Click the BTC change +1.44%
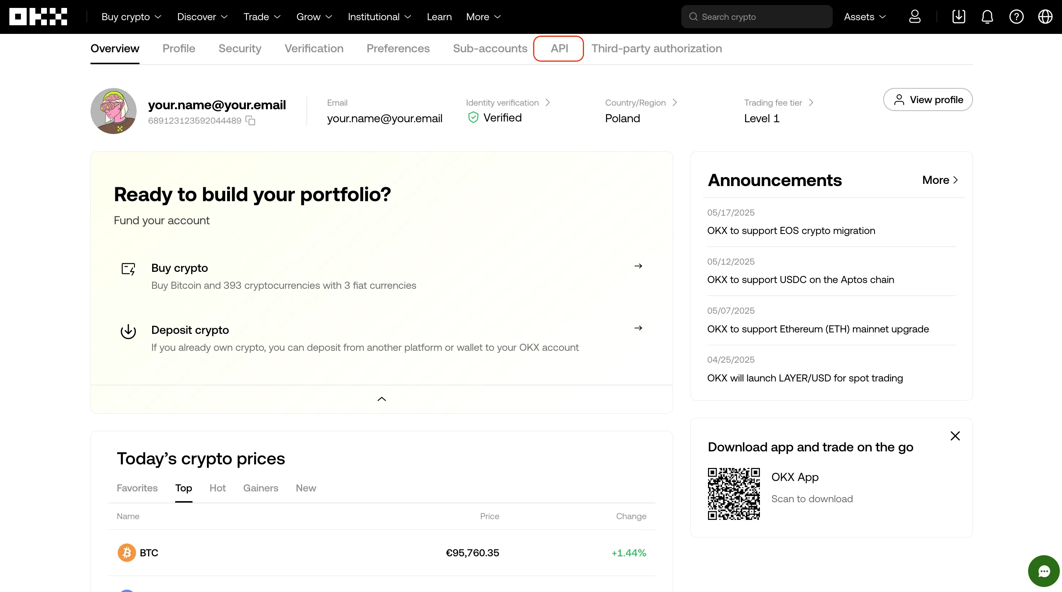Screen dimensions: 1062x592 click(629, 552)
